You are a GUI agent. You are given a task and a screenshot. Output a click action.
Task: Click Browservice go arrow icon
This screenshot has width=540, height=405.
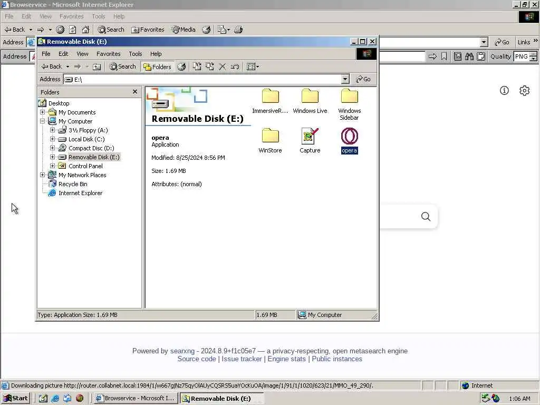click(x=432, y=56)
